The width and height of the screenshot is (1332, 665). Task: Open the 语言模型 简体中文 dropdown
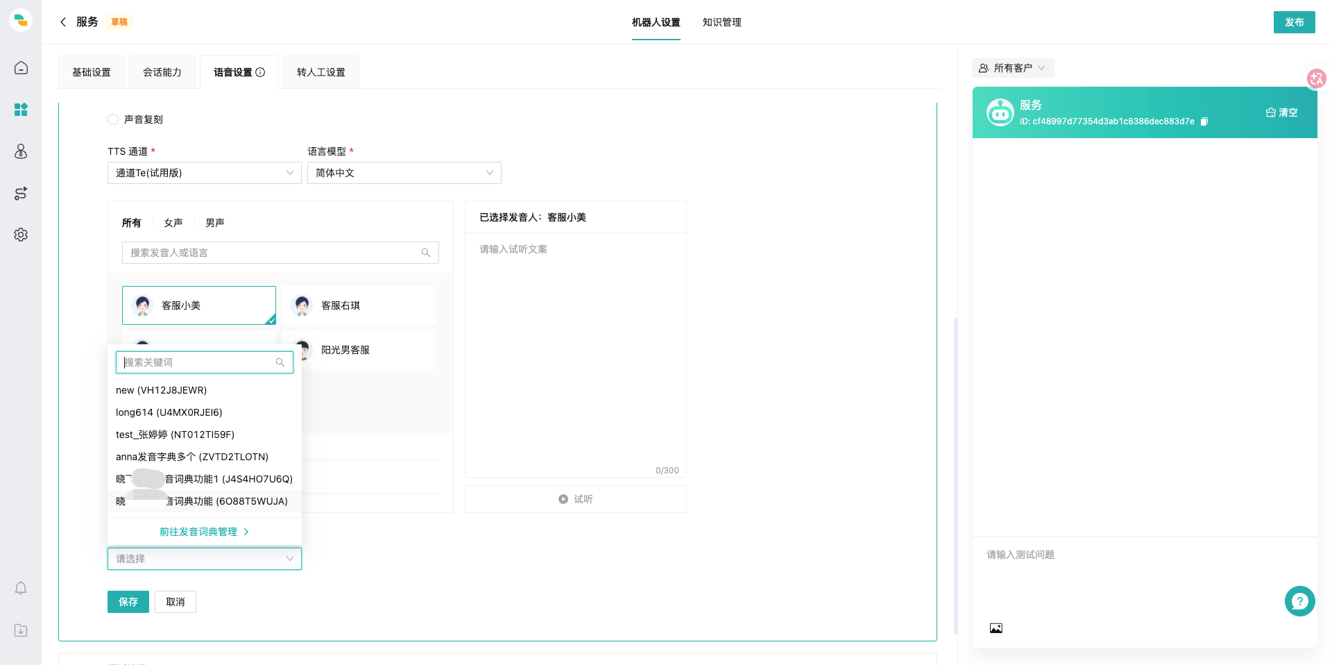point(404,173)
